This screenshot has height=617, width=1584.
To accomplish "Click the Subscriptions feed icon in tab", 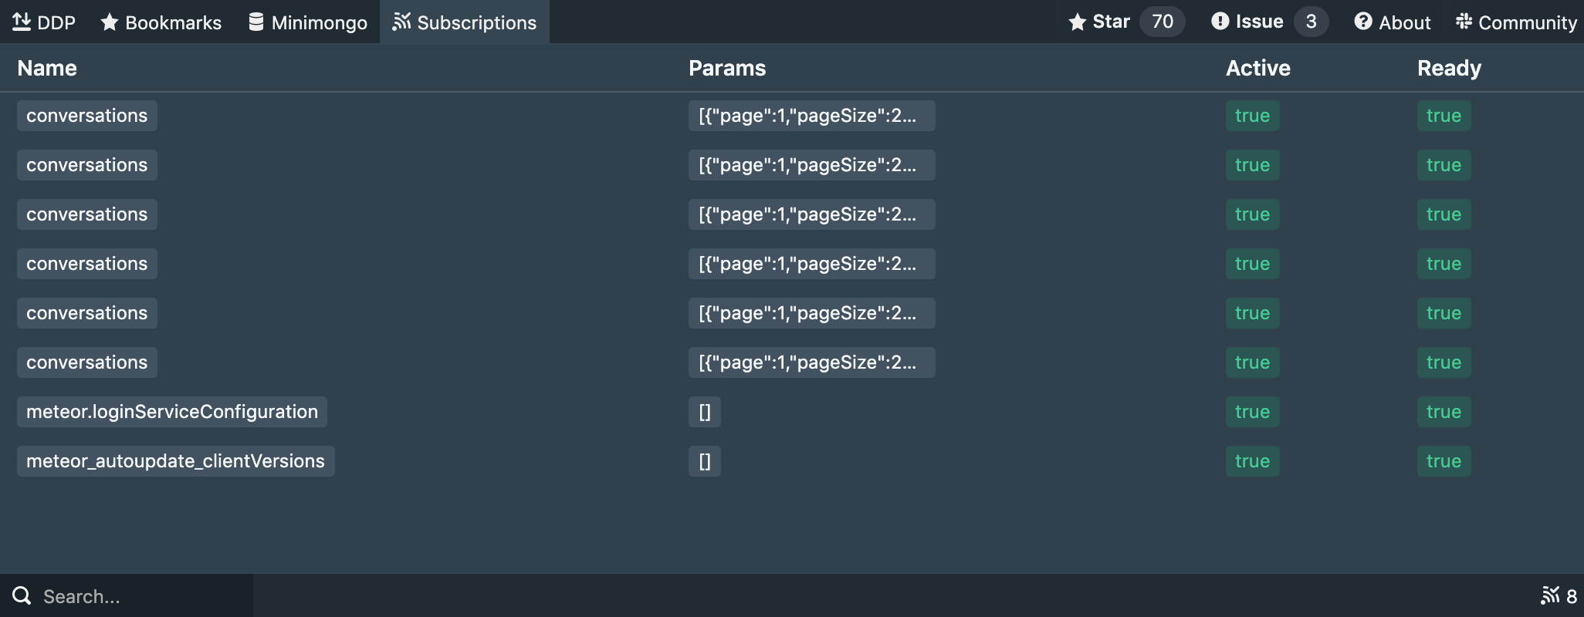I will 401,22.
